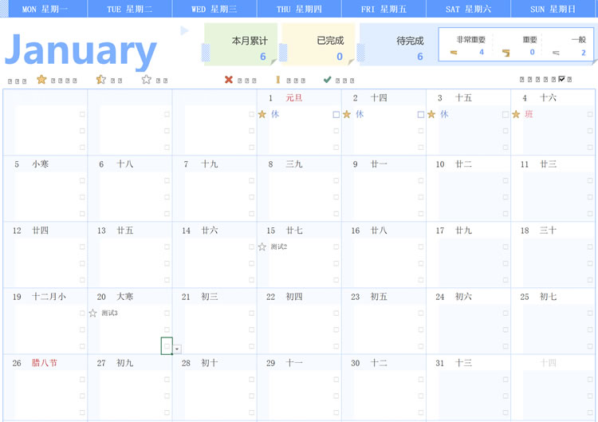The image size is (598, 422).
Task: Click the pin icon under 重要
Action: (506, 53)
